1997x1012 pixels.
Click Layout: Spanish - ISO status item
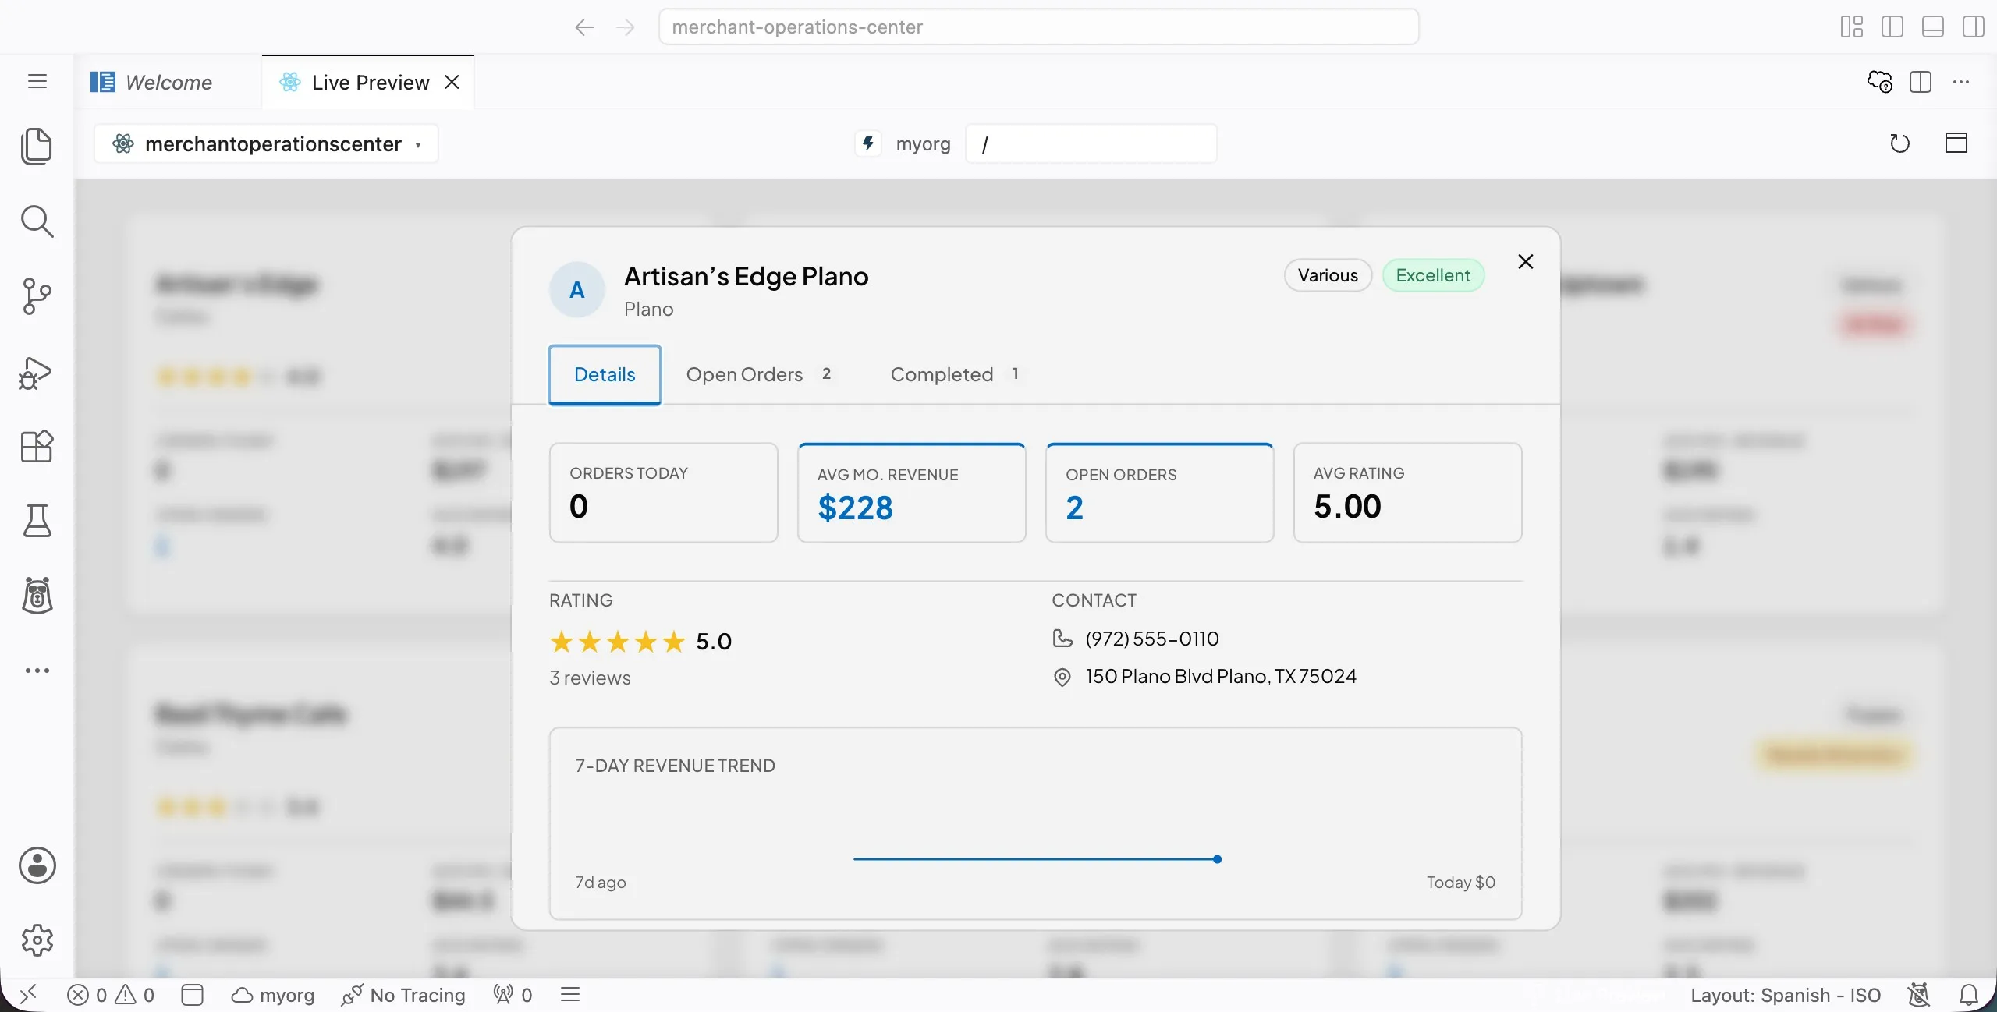coord(1786,995)
